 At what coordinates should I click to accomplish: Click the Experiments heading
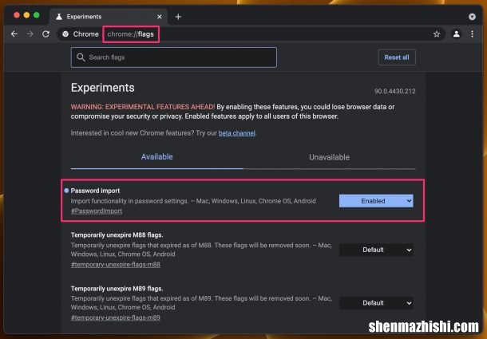click(102, 88)
